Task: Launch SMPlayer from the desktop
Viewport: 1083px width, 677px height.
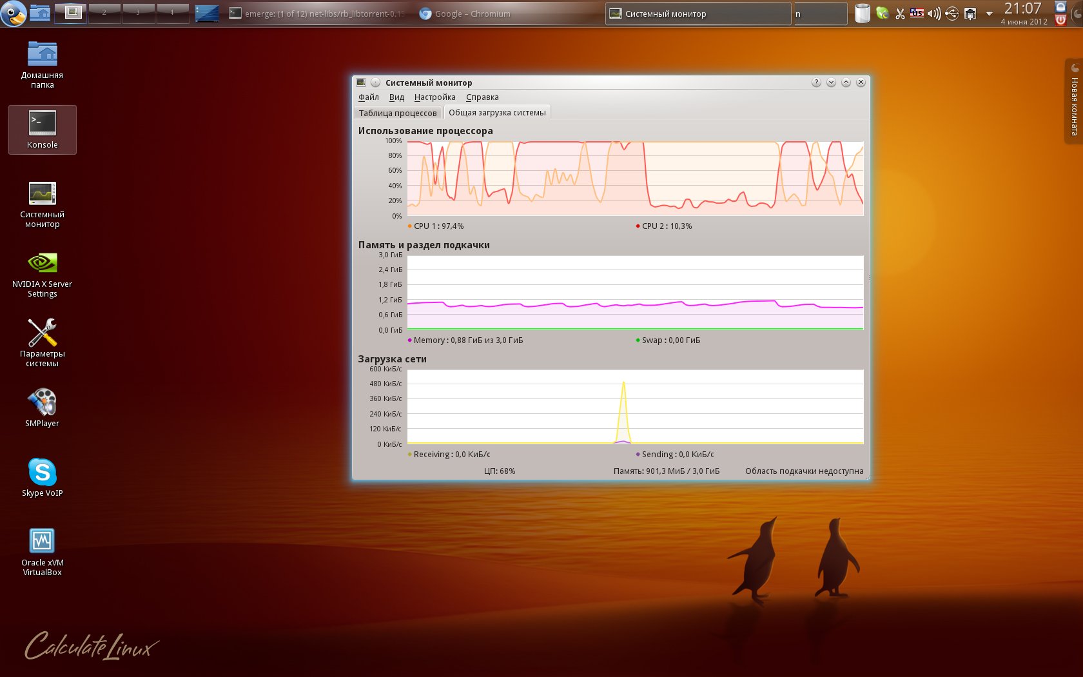Action: tap(43, 408)
